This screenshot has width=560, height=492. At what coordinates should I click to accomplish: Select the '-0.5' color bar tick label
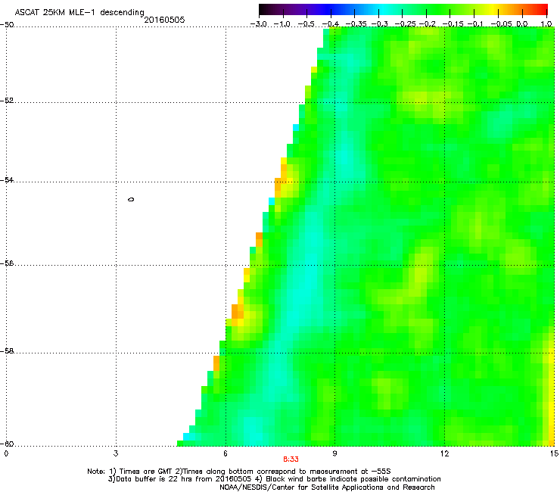pyautogui.click(x=306, y=24)
